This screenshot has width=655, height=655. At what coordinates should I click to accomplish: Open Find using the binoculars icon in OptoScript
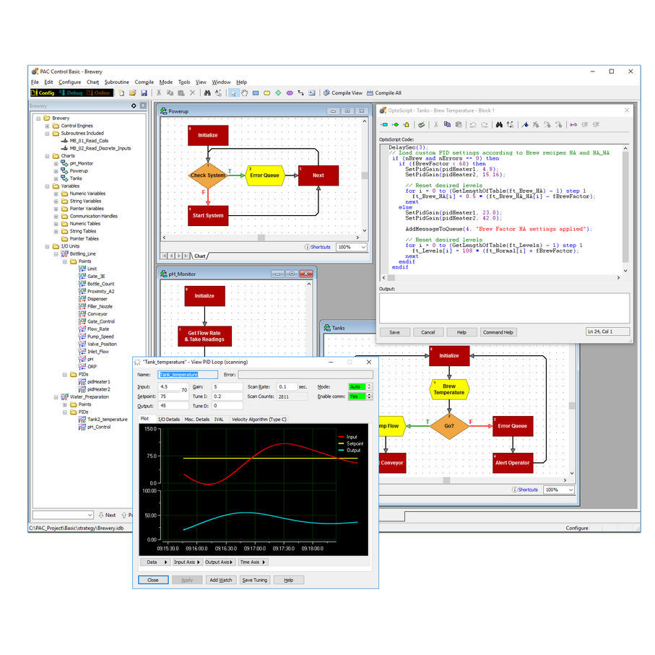coord(499,124)
